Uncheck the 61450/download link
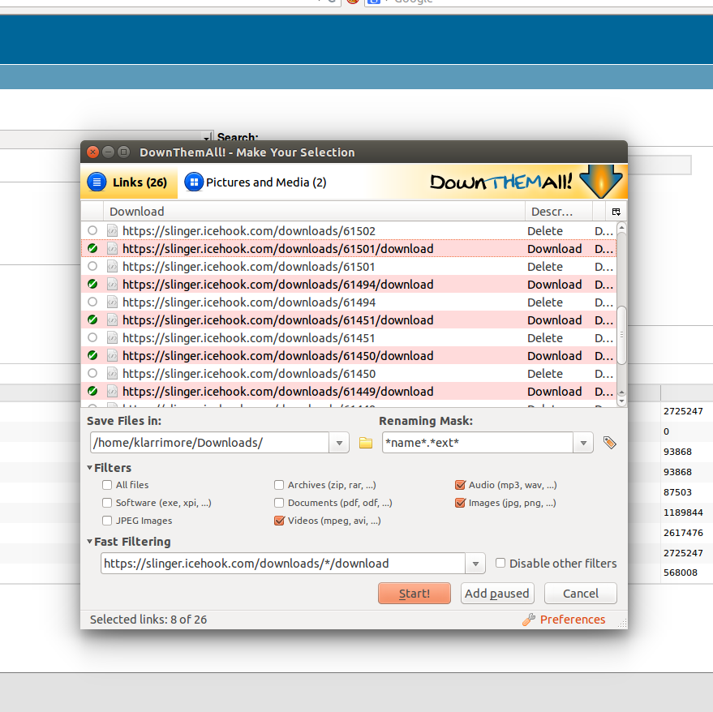 coord(92,355)
